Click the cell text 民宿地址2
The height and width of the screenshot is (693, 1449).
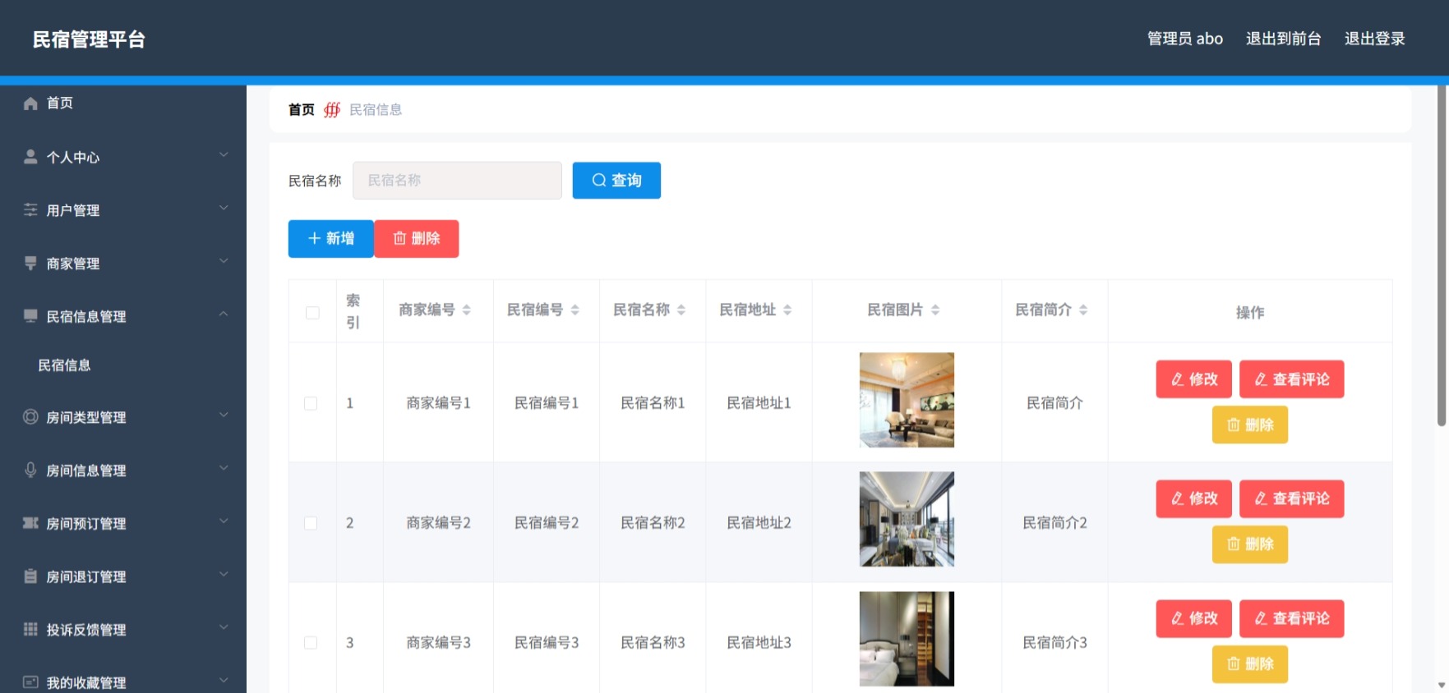coord(759,523)
